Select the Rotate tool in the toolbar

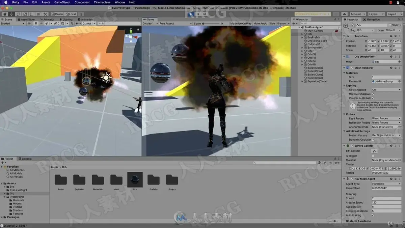[18, 14]
